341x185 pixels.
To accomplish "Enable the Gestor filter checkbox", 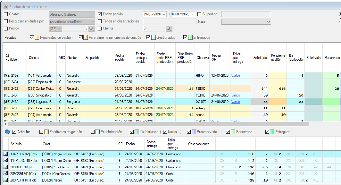I will [6, 14].
